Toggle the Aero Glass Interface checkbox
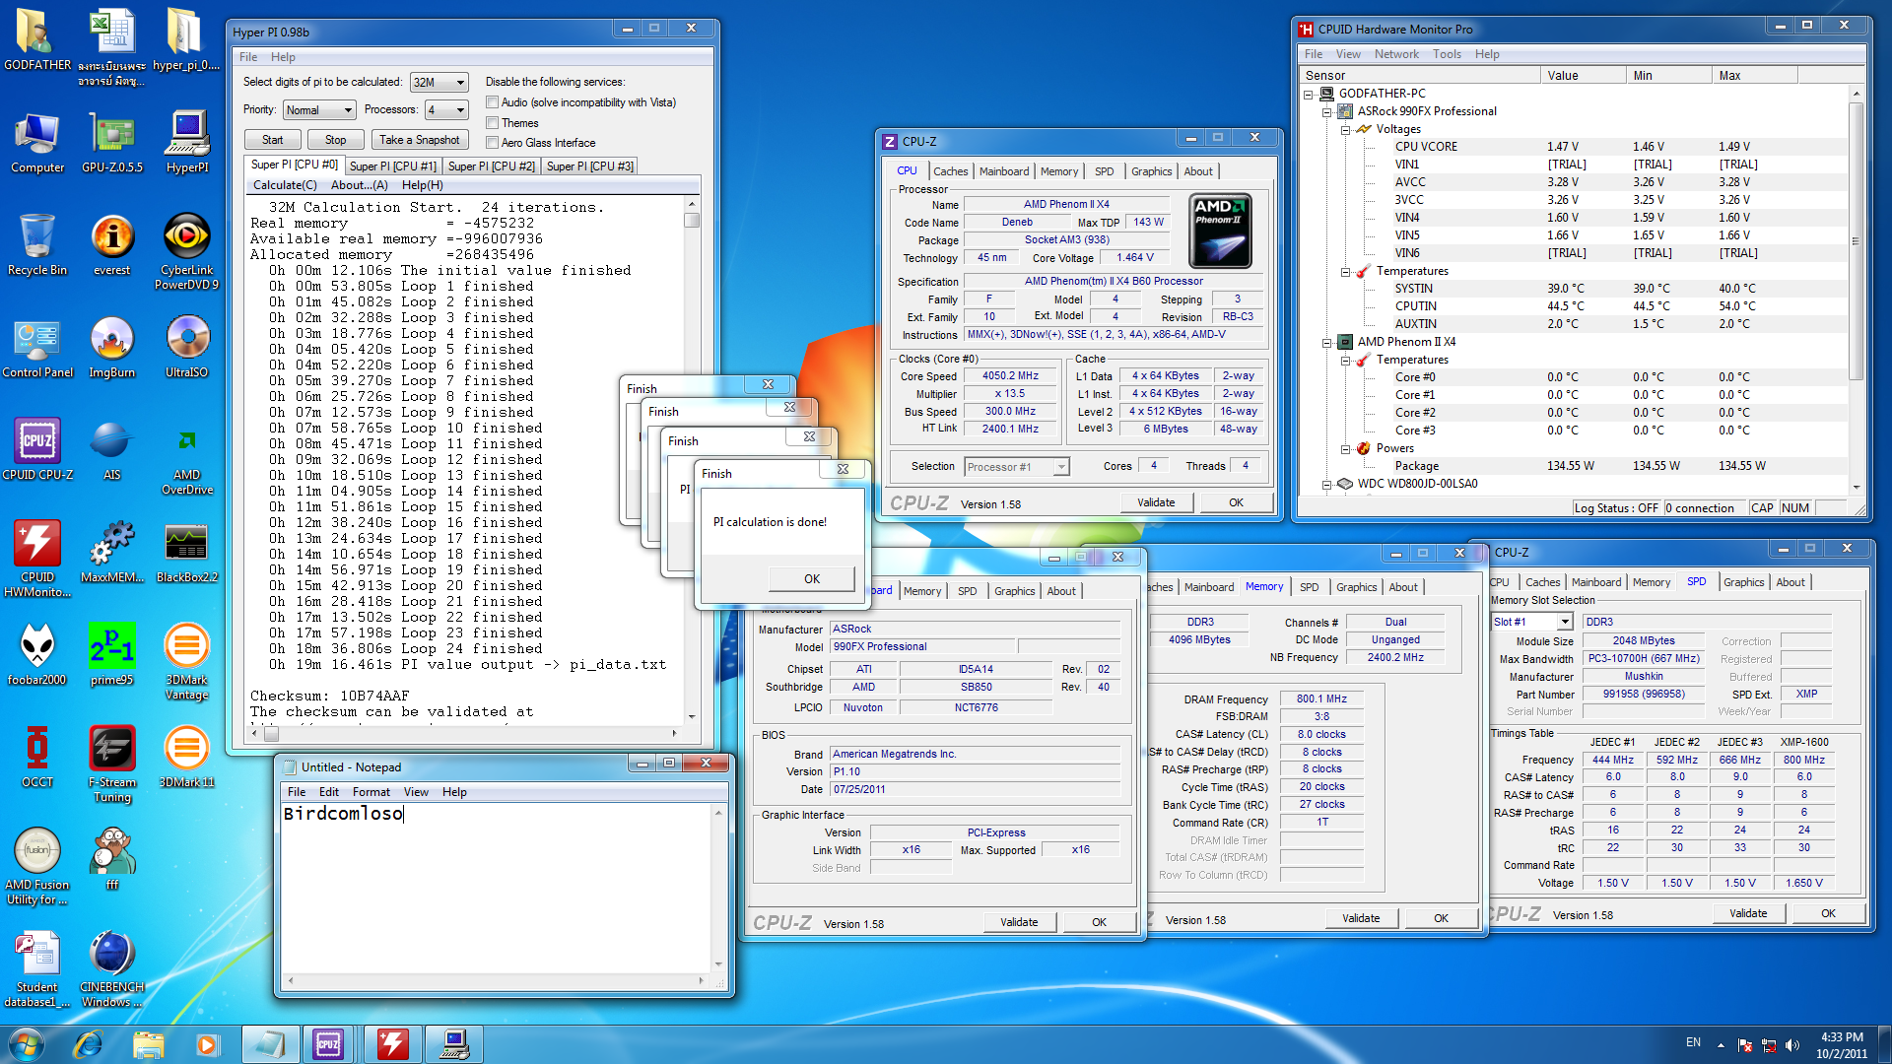The image size is (1892, 1064). tap(493, 143)
